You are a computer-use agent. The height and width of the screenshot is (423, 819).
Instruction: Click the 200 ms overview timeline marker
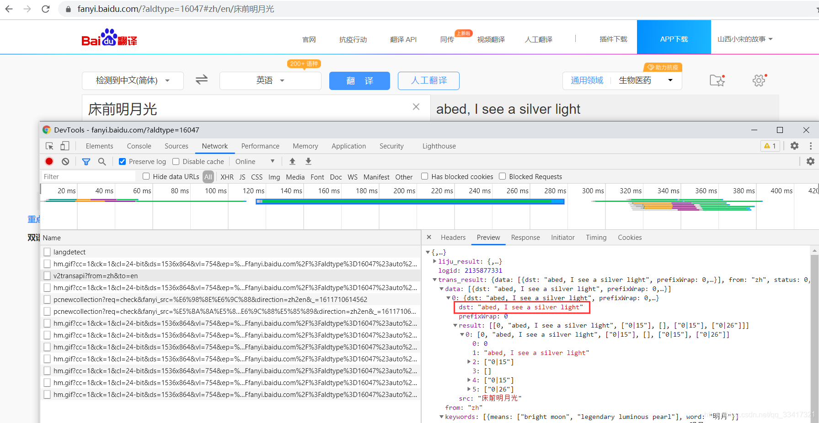pos(404,190)
